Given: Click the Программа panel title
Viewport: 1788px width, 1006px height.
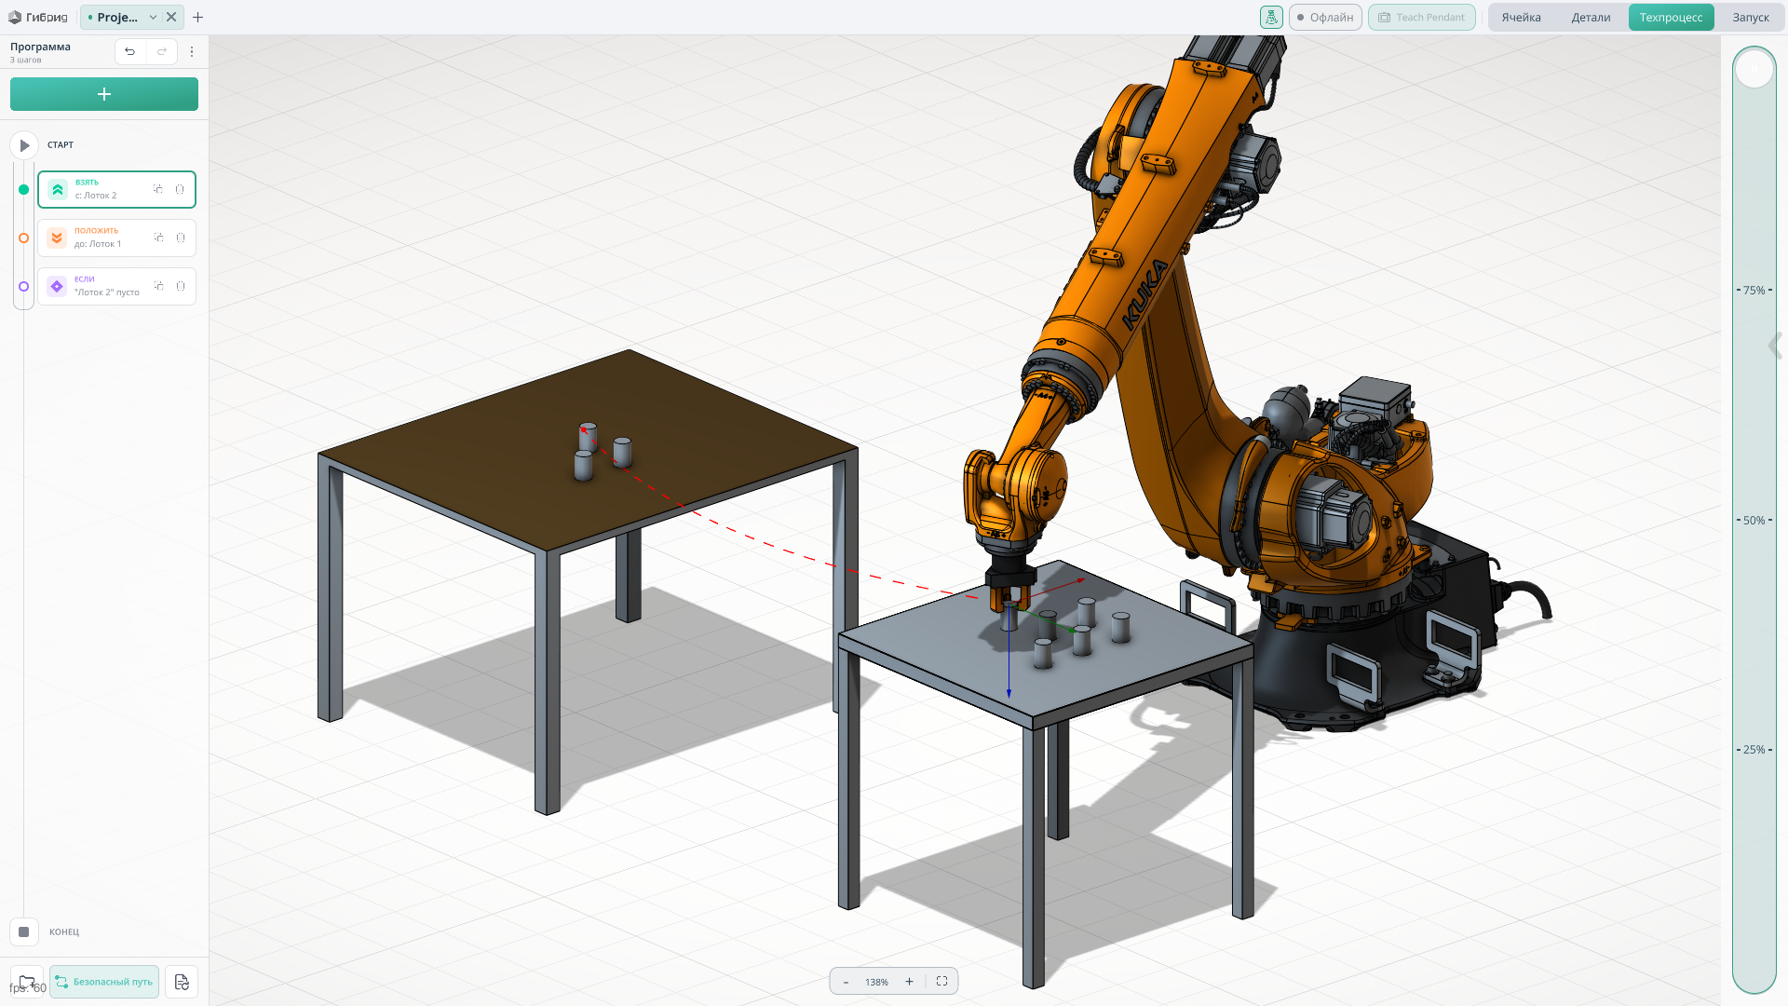Looking at the screenshot, I should coord(40,47).
